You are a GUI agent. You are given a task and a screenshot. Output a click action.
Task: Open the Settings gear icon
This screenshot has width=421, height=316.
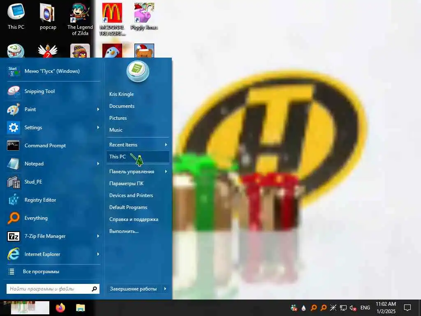[14, 128]
